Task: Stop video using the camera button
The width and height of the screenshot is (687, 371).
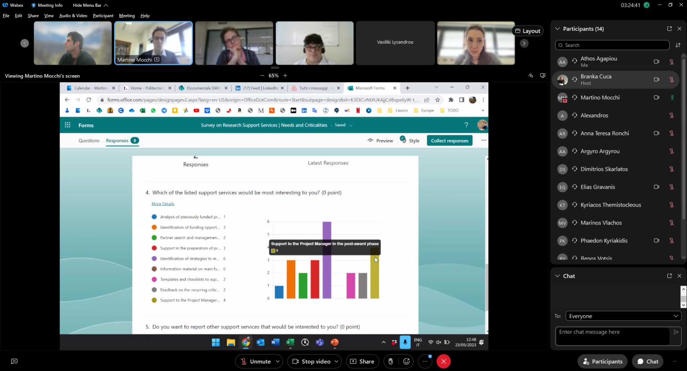Action: click(x=311, y=361)
